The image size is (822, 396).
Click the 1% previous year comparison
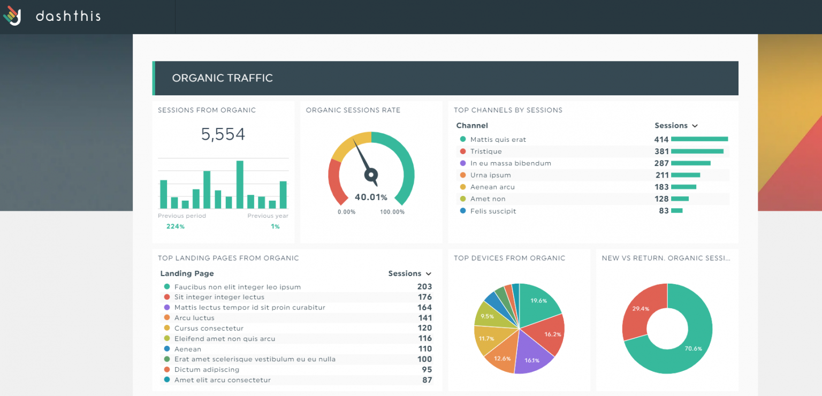pyautogui.click(x=276, y=226)
